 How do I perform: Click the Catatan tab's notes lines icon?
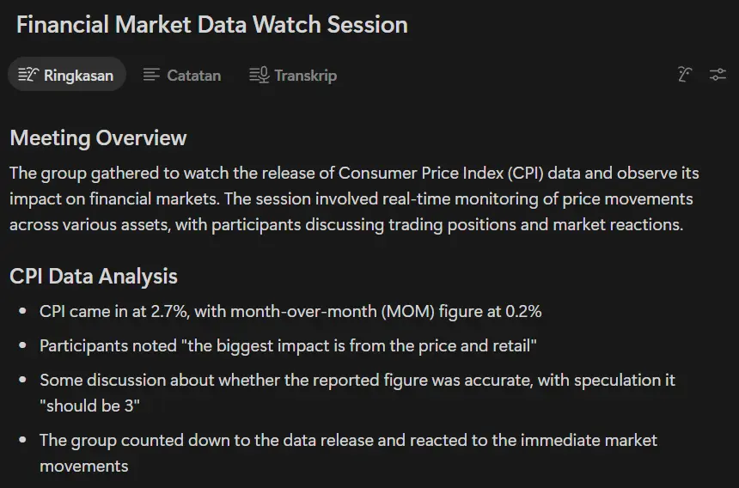point(151,75)
